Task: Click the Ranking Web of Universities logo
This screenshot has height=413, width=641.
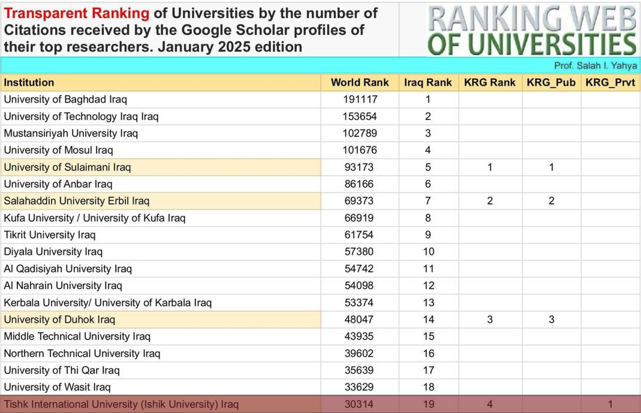Action: pos(532,30)
